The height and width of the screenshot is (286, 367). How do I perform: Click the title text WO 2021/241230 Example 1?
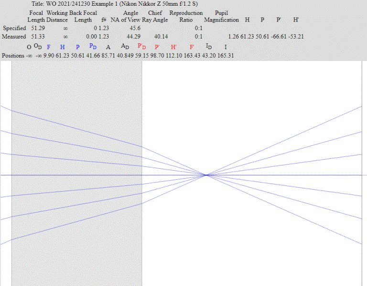(x=82, y=4)
